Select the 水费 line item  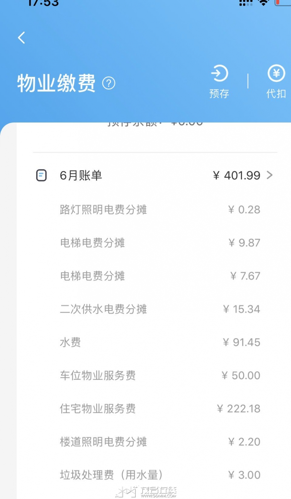pyautogui.click(x=70, y=342)
